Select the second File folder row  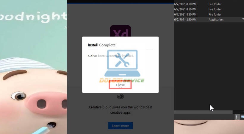209,9
